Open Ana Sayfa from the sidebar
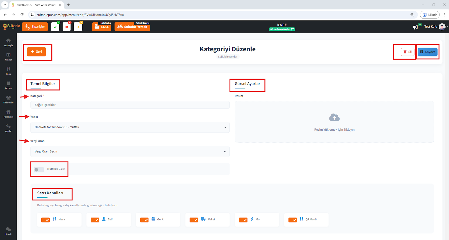The image size is (449, 240). (x=8, y=42)
